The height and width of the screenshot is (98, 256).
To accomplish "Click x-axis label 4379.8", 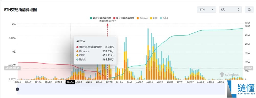I will (109, 82).
